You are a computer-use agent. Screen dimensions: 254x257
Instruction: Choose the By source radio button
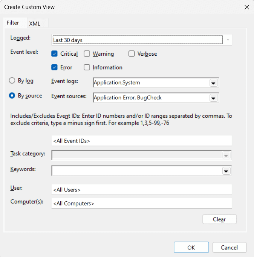pos(12,96)
